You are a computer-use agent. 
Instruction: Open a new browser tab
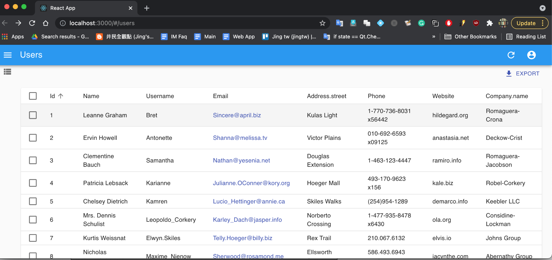[x=147, y=8]
